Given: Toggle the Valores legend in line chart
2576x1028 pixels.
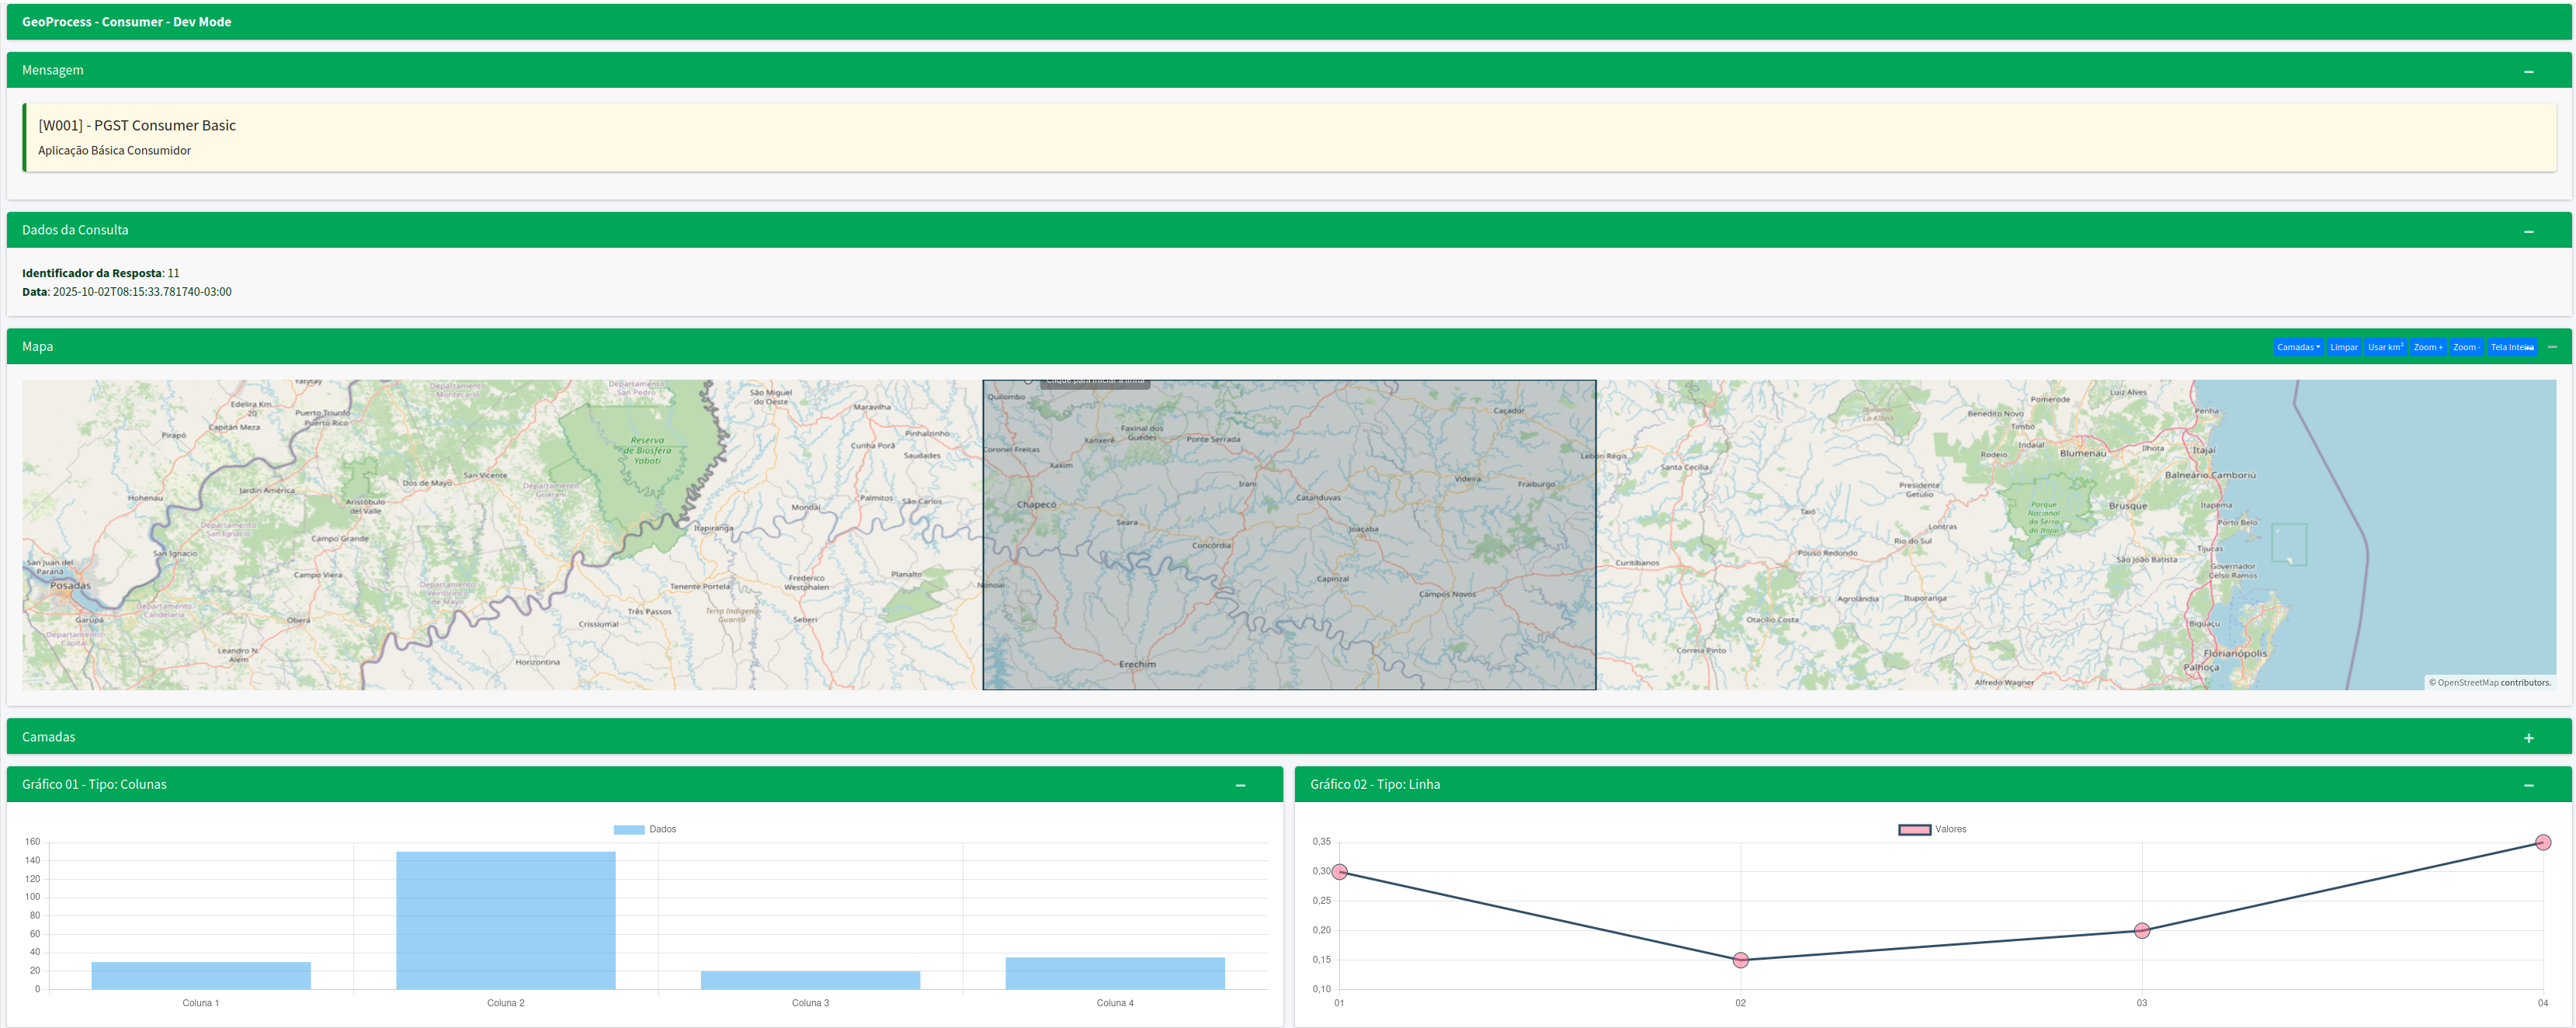Looking at the screenshot, I should [1932, 829].
